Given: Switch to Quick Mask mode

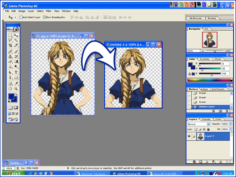Looking at the screenshot, I should click(16, 108).
